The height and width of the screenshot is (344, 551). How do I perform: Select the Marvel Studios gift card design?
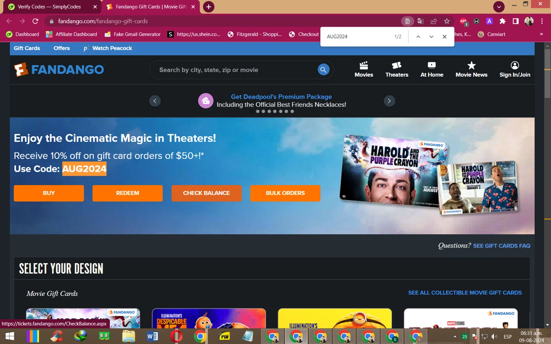click(x=461, y=318)
